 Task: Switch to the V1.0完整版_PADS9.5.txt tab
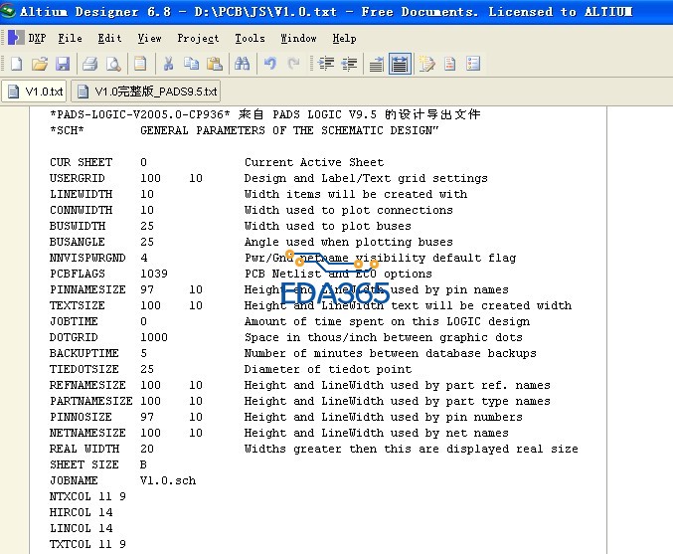pyautogui.click(x=146, y=92)
